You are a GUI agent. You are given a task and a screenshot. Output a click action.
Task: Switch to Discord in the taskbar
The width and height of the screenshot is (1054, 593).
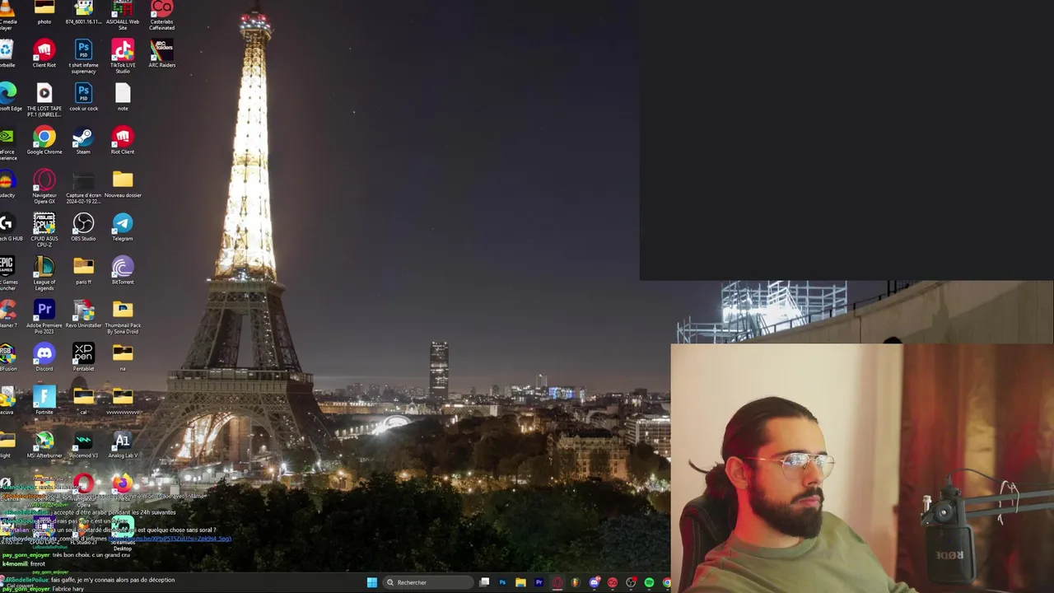click(595, 582)
